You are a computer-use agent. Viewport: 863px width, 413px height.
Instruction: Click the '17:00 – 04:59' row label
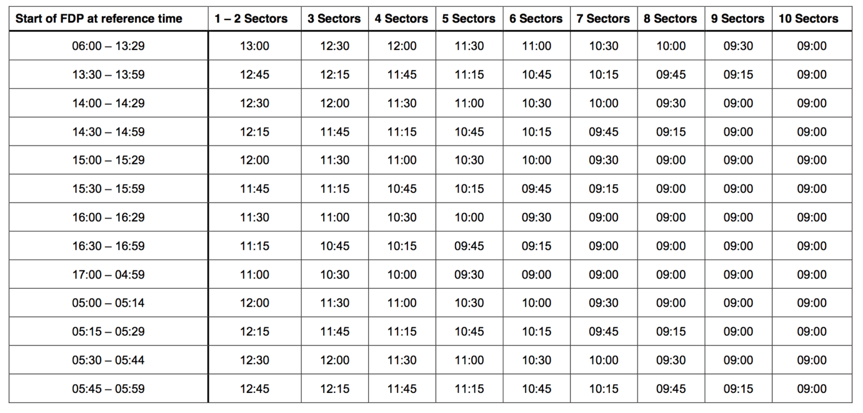pos(108,274)
